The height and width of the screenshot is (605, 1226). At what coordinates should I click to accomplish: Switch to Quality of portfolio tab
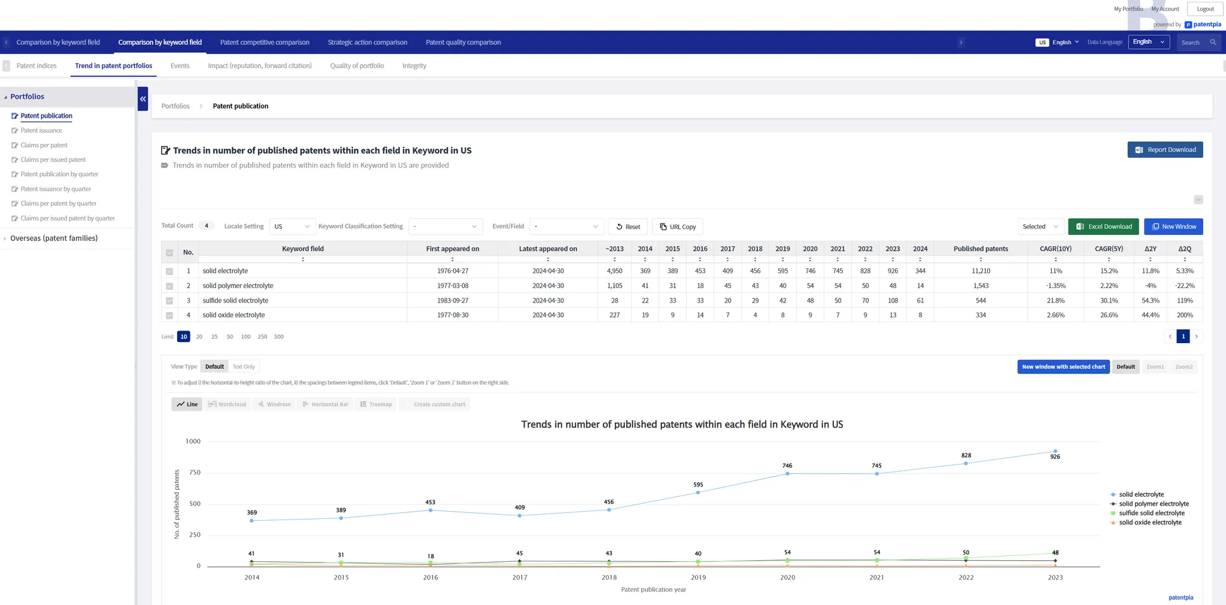[357, 66]
